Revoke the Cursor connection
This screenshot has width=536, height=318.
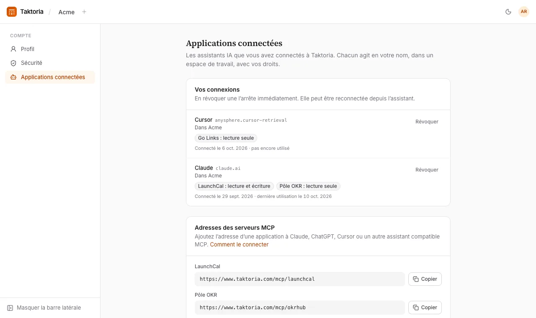coord(427,122)
